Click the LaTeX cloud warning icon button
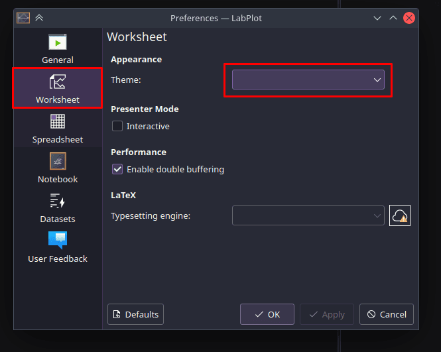The image size is (441, 352). [400, 215]
